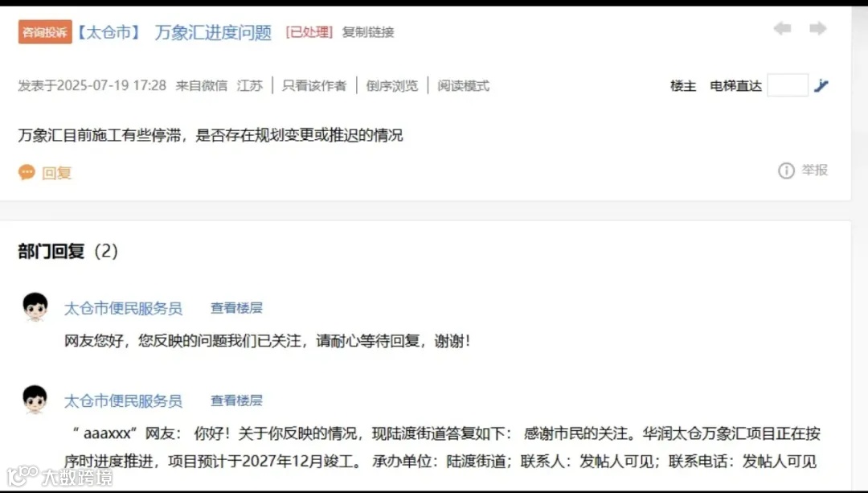The width and height of the screenshot is (868, 493).
Task: Click the 来自微信 source text
Action: tap(202, 86)
